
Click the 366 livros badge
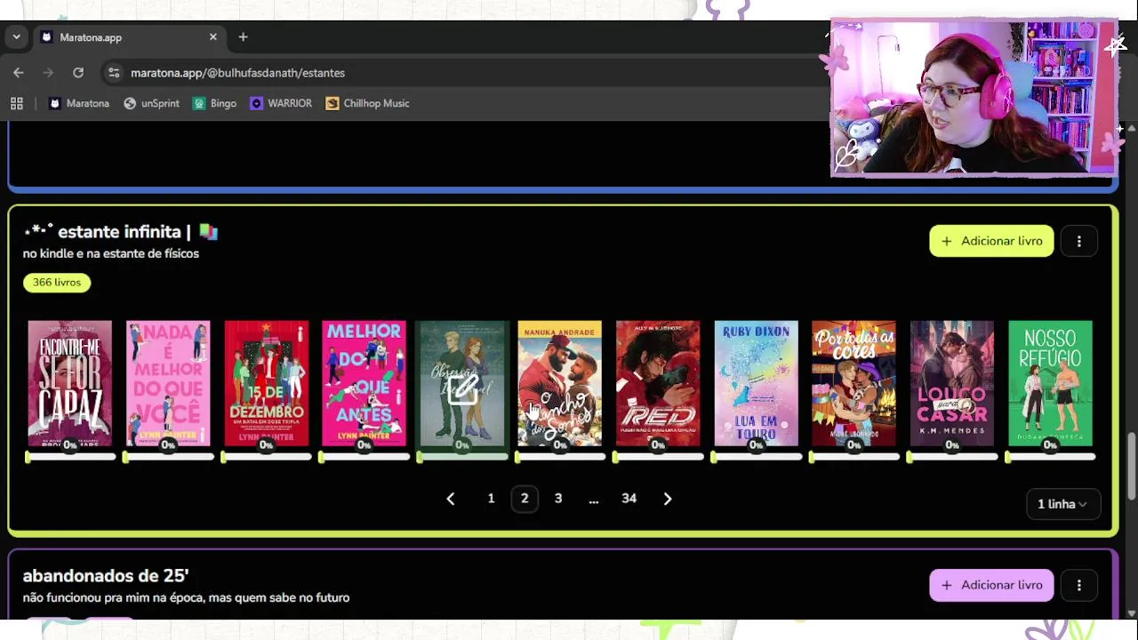(x=57, y=283)
